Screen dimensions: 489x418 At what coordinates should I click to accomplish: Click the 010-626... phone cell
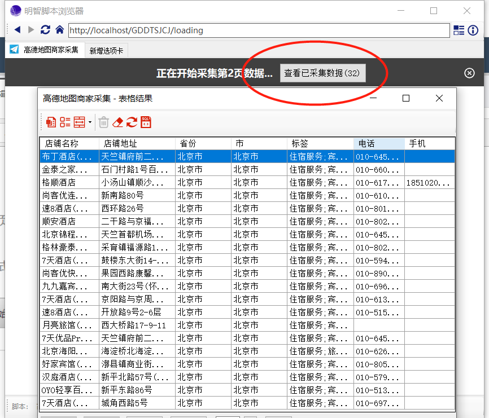(x=379, y=351)
